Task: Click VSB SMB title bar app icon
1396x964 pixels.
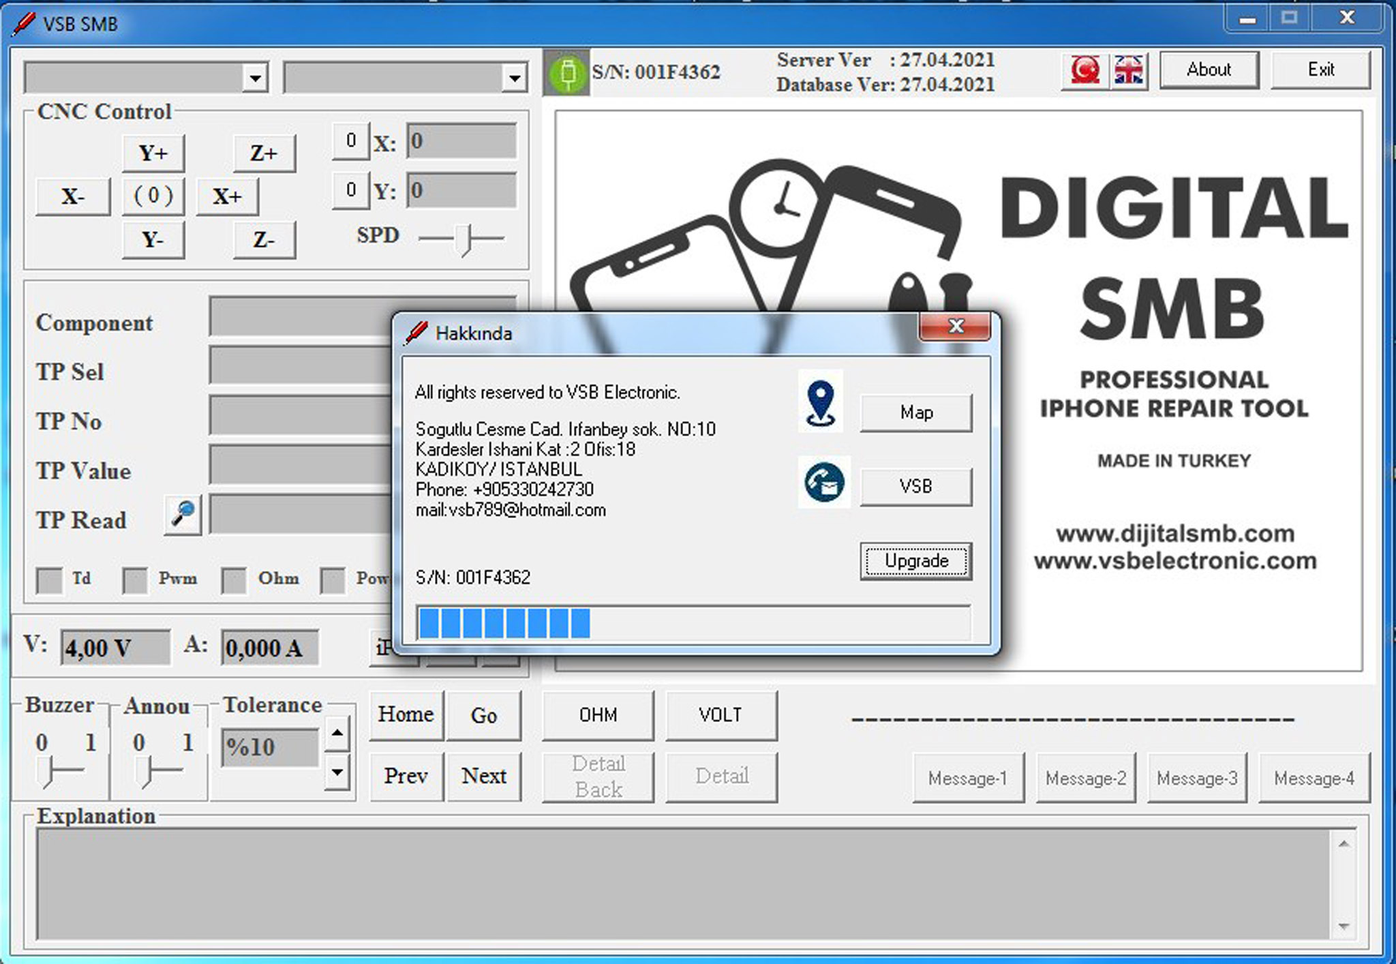Action: (x=23, y=23)
